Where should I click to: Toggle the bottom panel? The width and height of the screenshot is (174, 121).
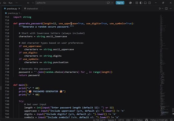tap(145, 3)
